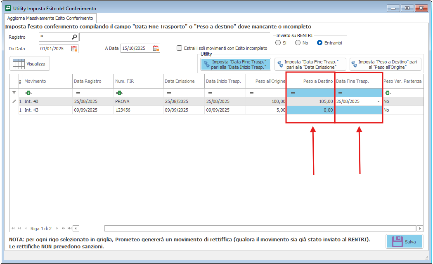The height and width of the screenshot is (264, 433).
Task: Click Movimento column filter operator icon
Action: (x=28, y=93)
